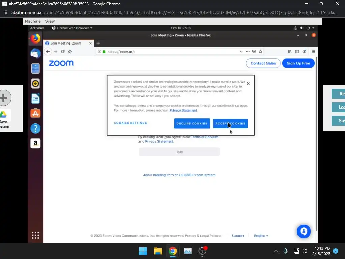Go forward in Firefox
Viewport: 345px width, 259px height.
(x=56, y=52)
